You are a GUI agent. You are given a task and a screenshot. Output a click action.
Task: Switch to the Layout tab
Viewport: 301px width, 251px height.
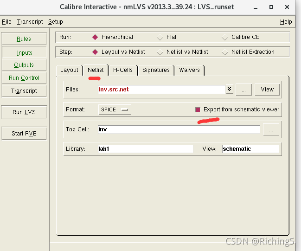tap(69, 70)
